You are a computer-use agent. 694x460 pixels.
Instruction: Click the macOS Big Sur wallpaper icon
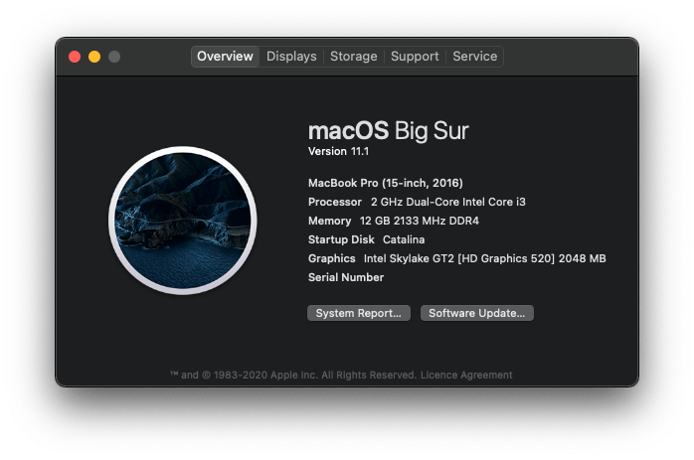(183, 221)
